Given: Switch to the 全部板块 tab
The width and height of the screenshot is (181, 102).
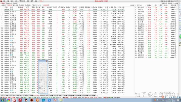Looking at the screenshot, I should pos(3,5).
